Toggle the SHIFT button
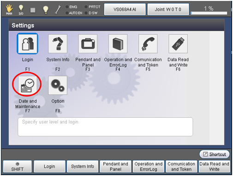The width and height of the screenshot is (233, 176). (x=18, y=166)
